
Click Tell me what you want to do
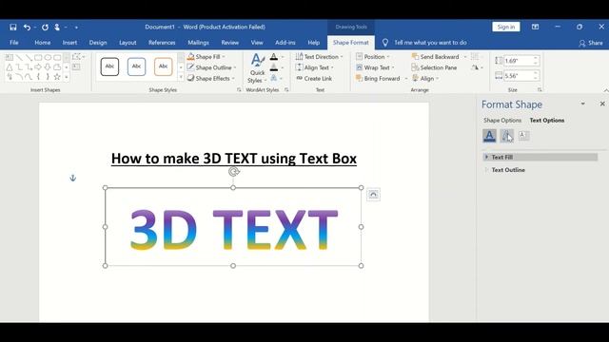click(430, 43)
